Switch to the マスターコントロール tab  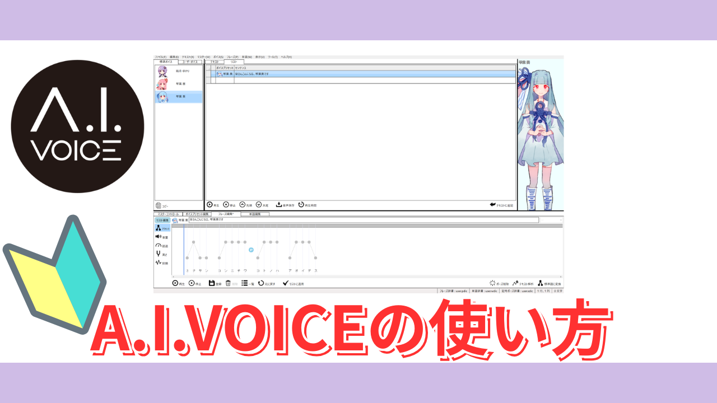(167, 214)
